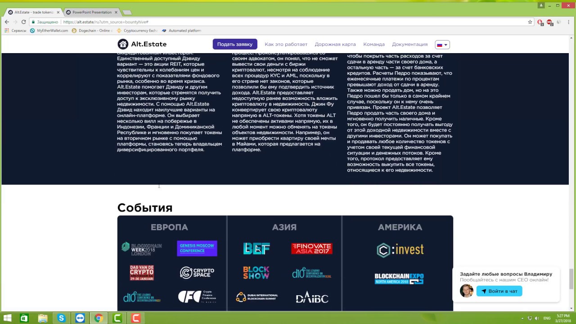The image size is (576, 324).
Task: Click the d10e Seoul conference logo
Action: click(312, 273)
